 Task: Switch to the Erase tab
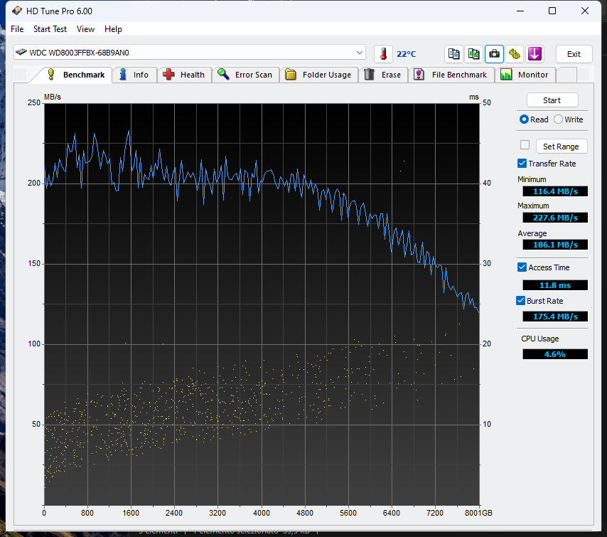click(x=383, y=75)
